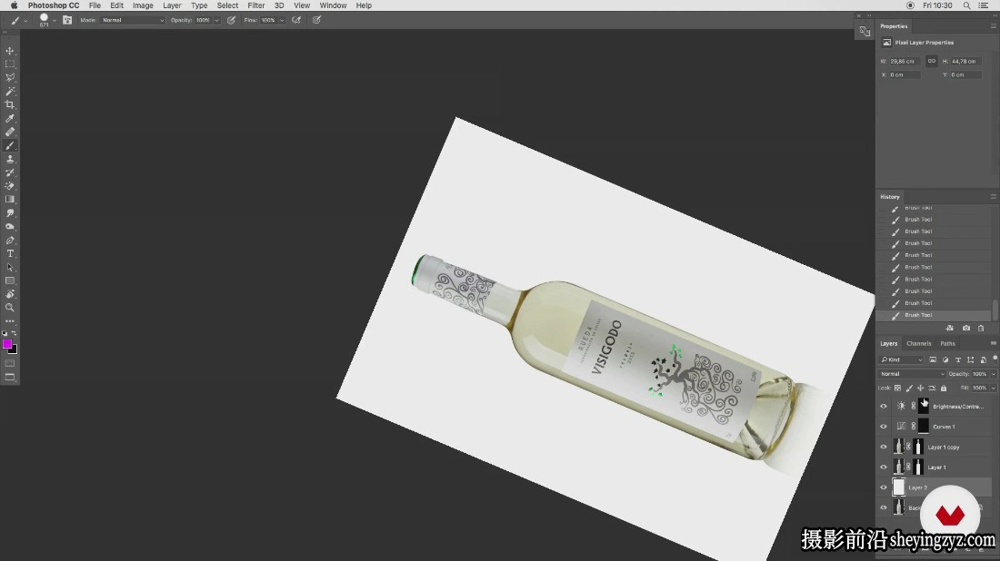Open the Brush Preset picker arrow
This screenshot has width=1000, height=561.
pos(55,20)
